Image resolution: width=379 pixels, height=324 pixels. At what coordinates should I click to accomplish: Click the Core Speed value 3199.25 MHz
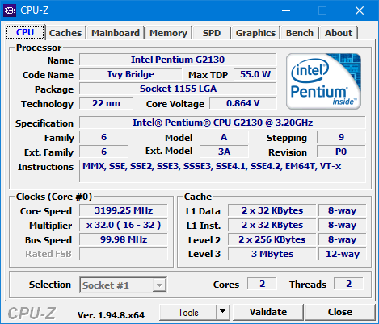124,210
